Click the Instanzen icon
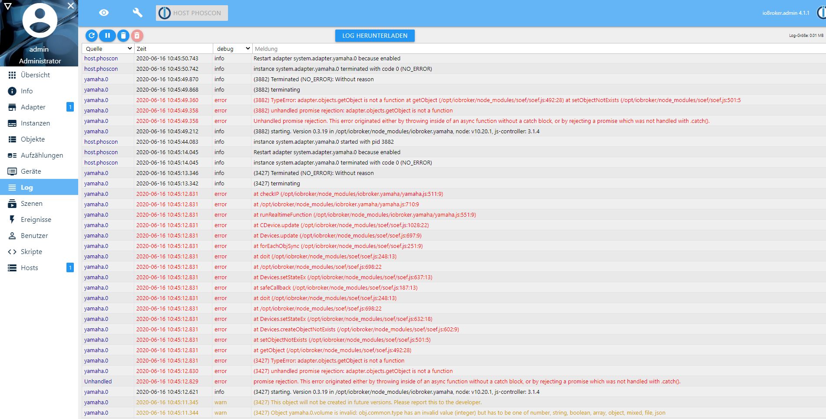 (12, 123)
